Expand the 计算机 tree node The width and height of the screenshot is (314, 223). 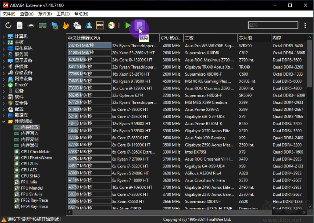pyautogui.click(x=4, y=36)
